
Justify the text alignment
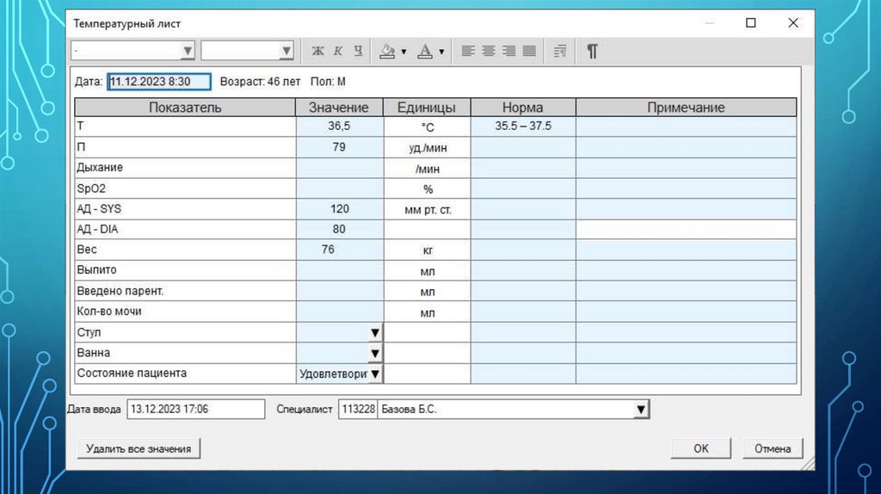point(528,52)
